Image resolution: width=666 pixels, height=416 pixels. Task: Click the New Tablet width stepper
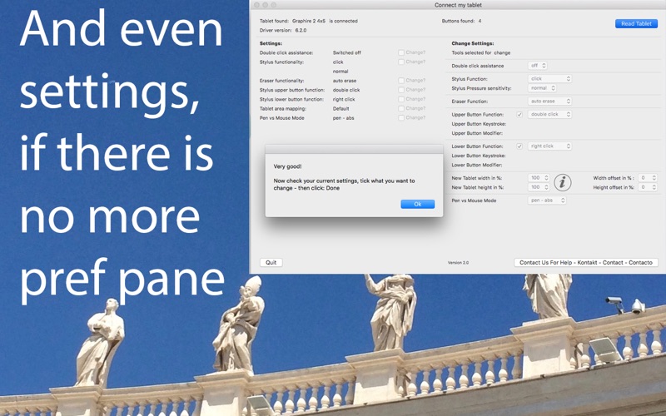pos(547,178)
